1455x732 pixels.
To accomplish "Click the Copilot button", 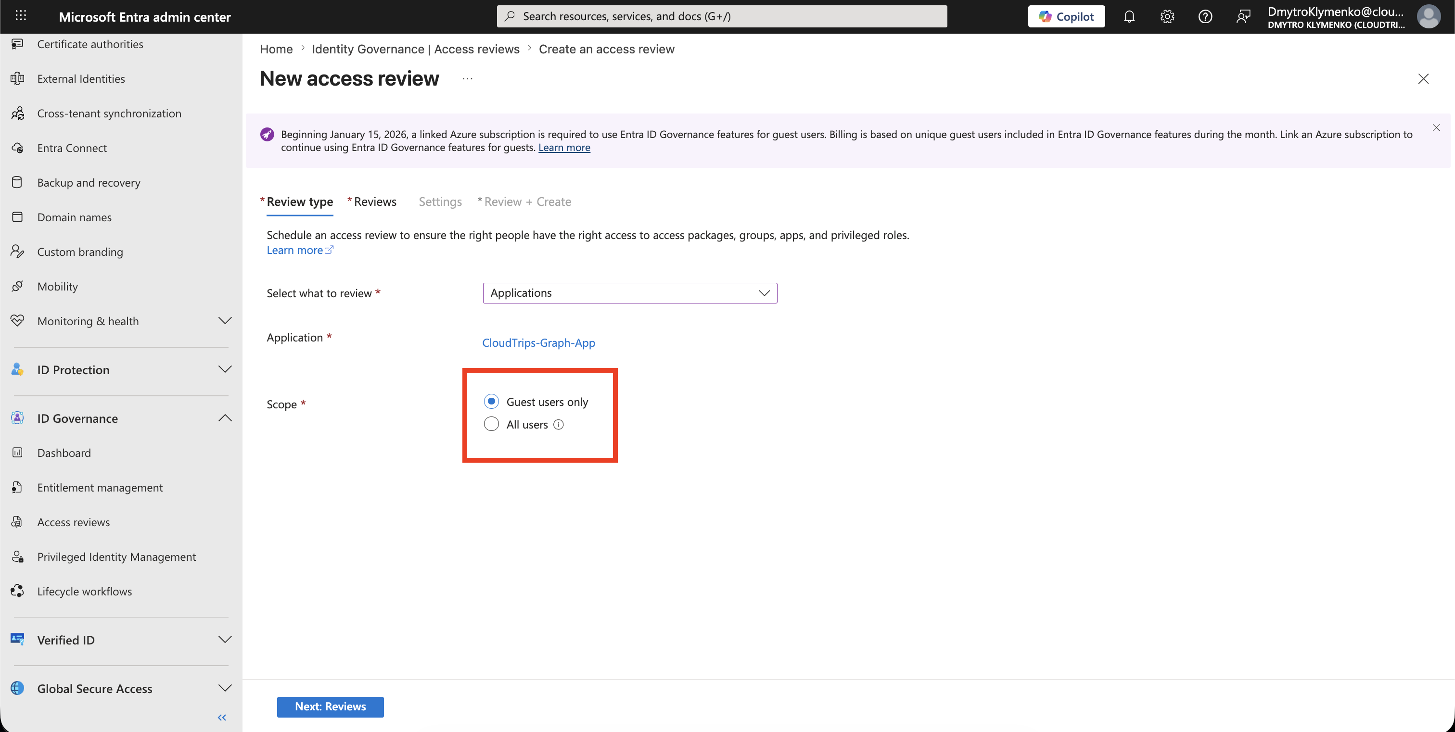I will click(x=1066, y=16).
